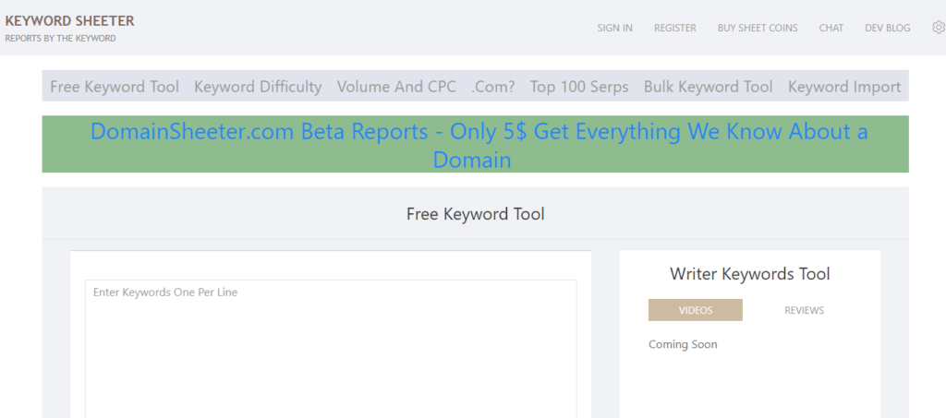Viewport: 946px width, 418px height.
Task: Click the Writer Keywords Tool heading
Action: coord(750,274)
